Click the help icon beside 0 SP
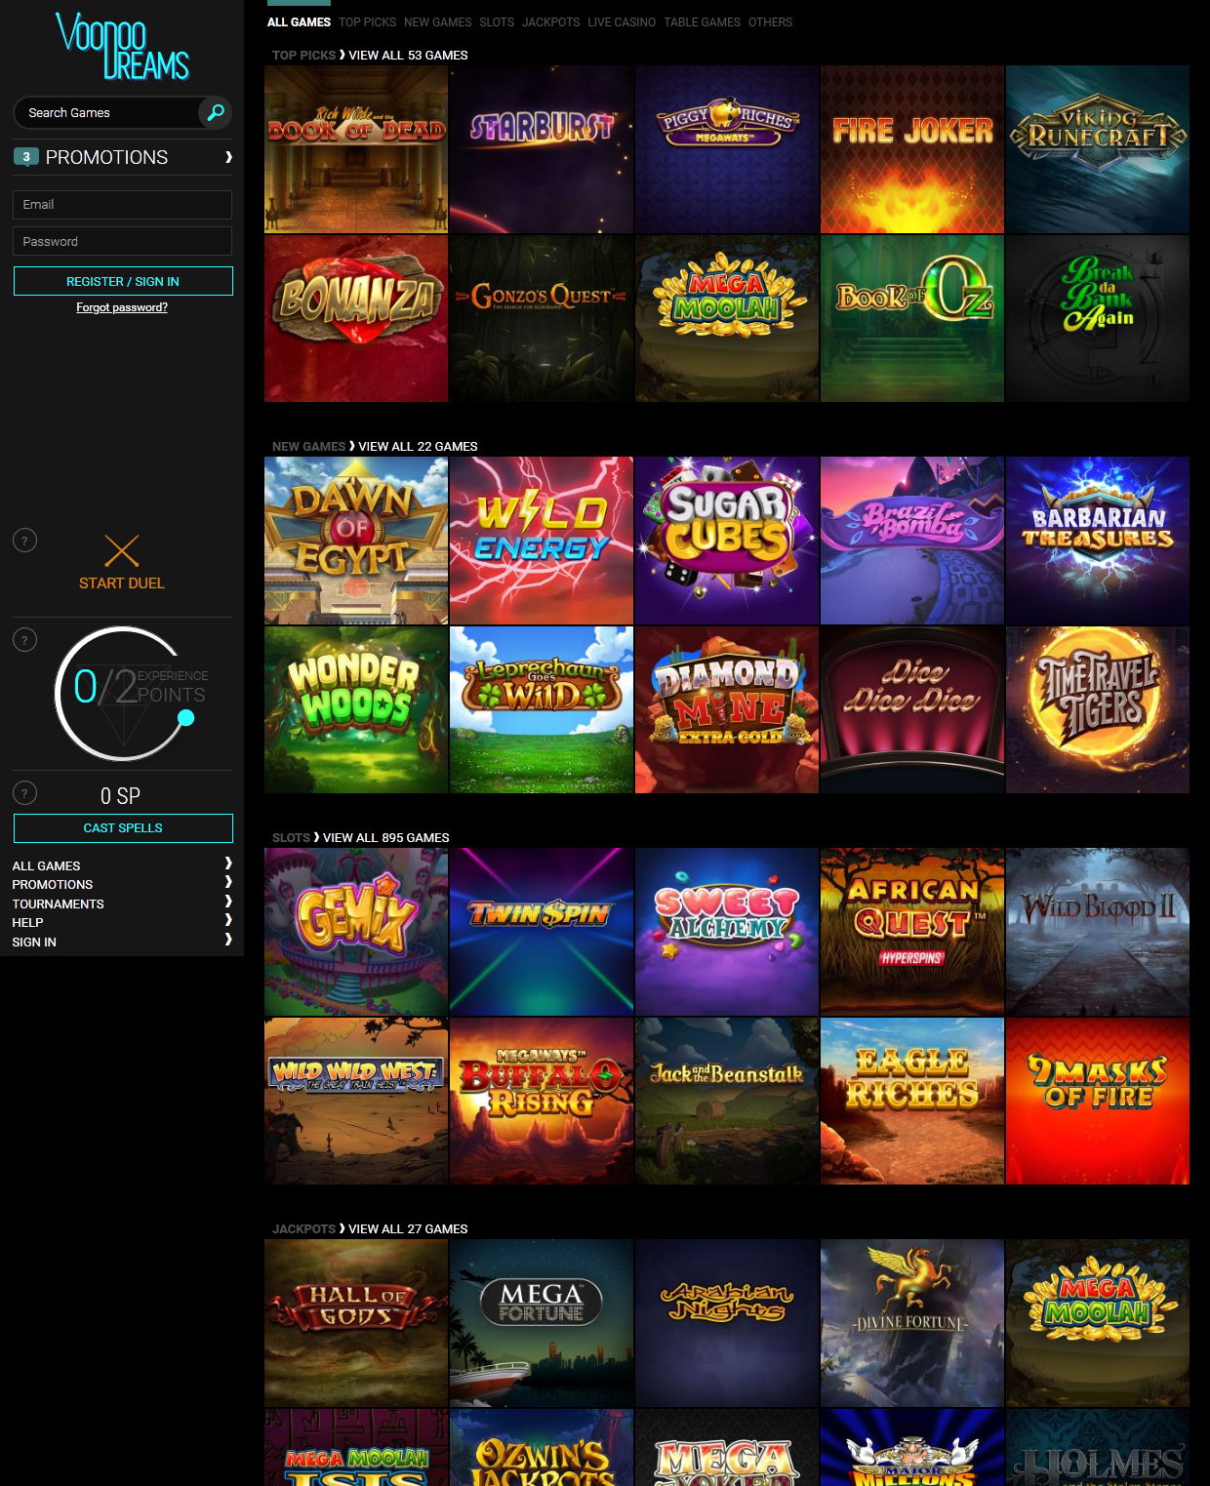Image resolution: width=1210 pixels, height=1486 pixels. pyautogui.click(x=24, y=793)
